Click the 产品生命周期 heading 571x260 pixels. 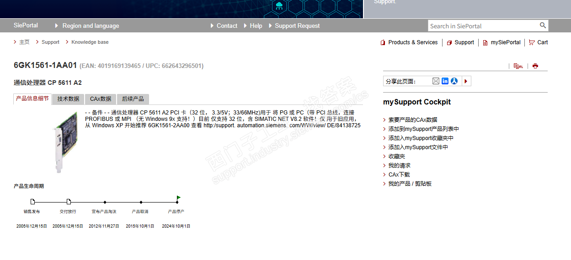(29, 187)
